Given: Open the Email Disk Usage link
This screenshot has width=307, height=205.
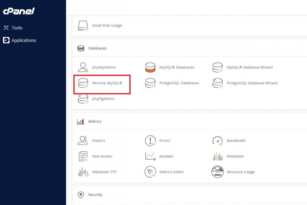Looking at the screenshot, I should (x=107, y=26).
